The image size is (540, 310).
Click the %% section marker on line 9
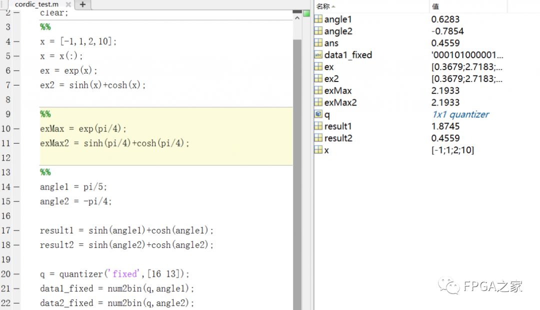point(45,114)
